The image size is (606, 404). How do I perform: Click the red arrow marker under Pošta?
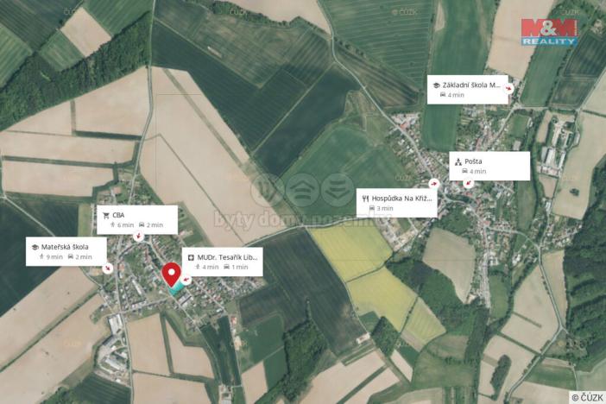pos(469,182)
